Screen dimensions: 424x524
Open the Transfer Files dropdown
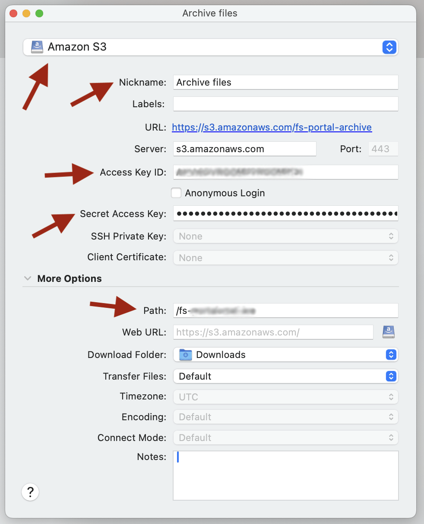coord(390,376)
